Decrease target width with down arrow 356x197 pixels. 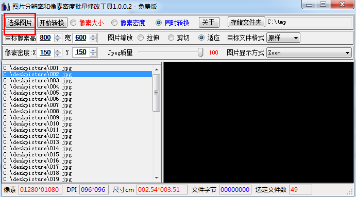pyautogui.click(x=93, y=40)
